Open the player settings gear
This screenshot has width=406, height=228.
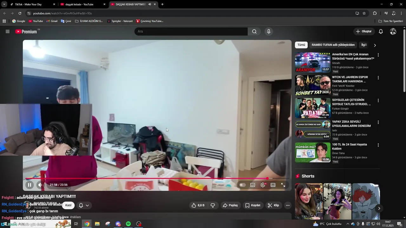tap(263, 185)
